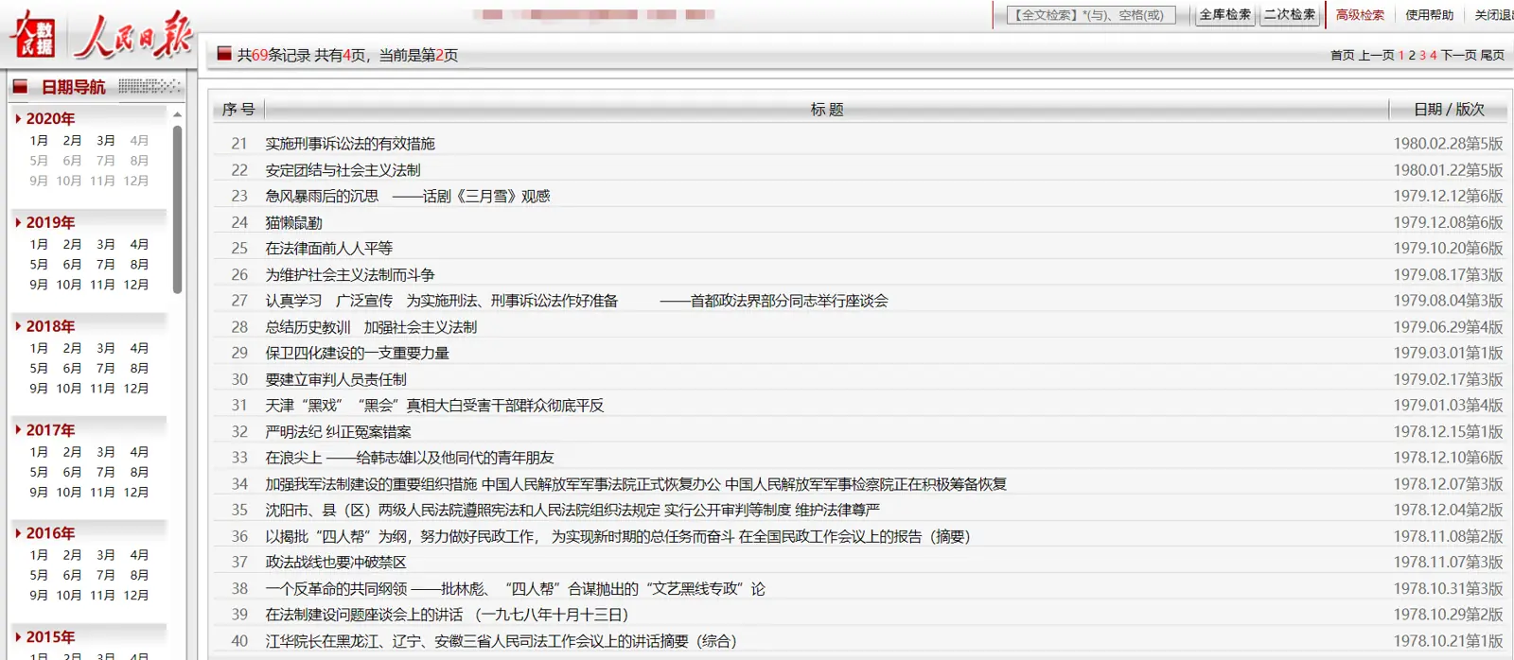The width and height of the screenshot is (1514, 660).
Task: Expand the 2020年 year arrow
Action: pos(18,118)
